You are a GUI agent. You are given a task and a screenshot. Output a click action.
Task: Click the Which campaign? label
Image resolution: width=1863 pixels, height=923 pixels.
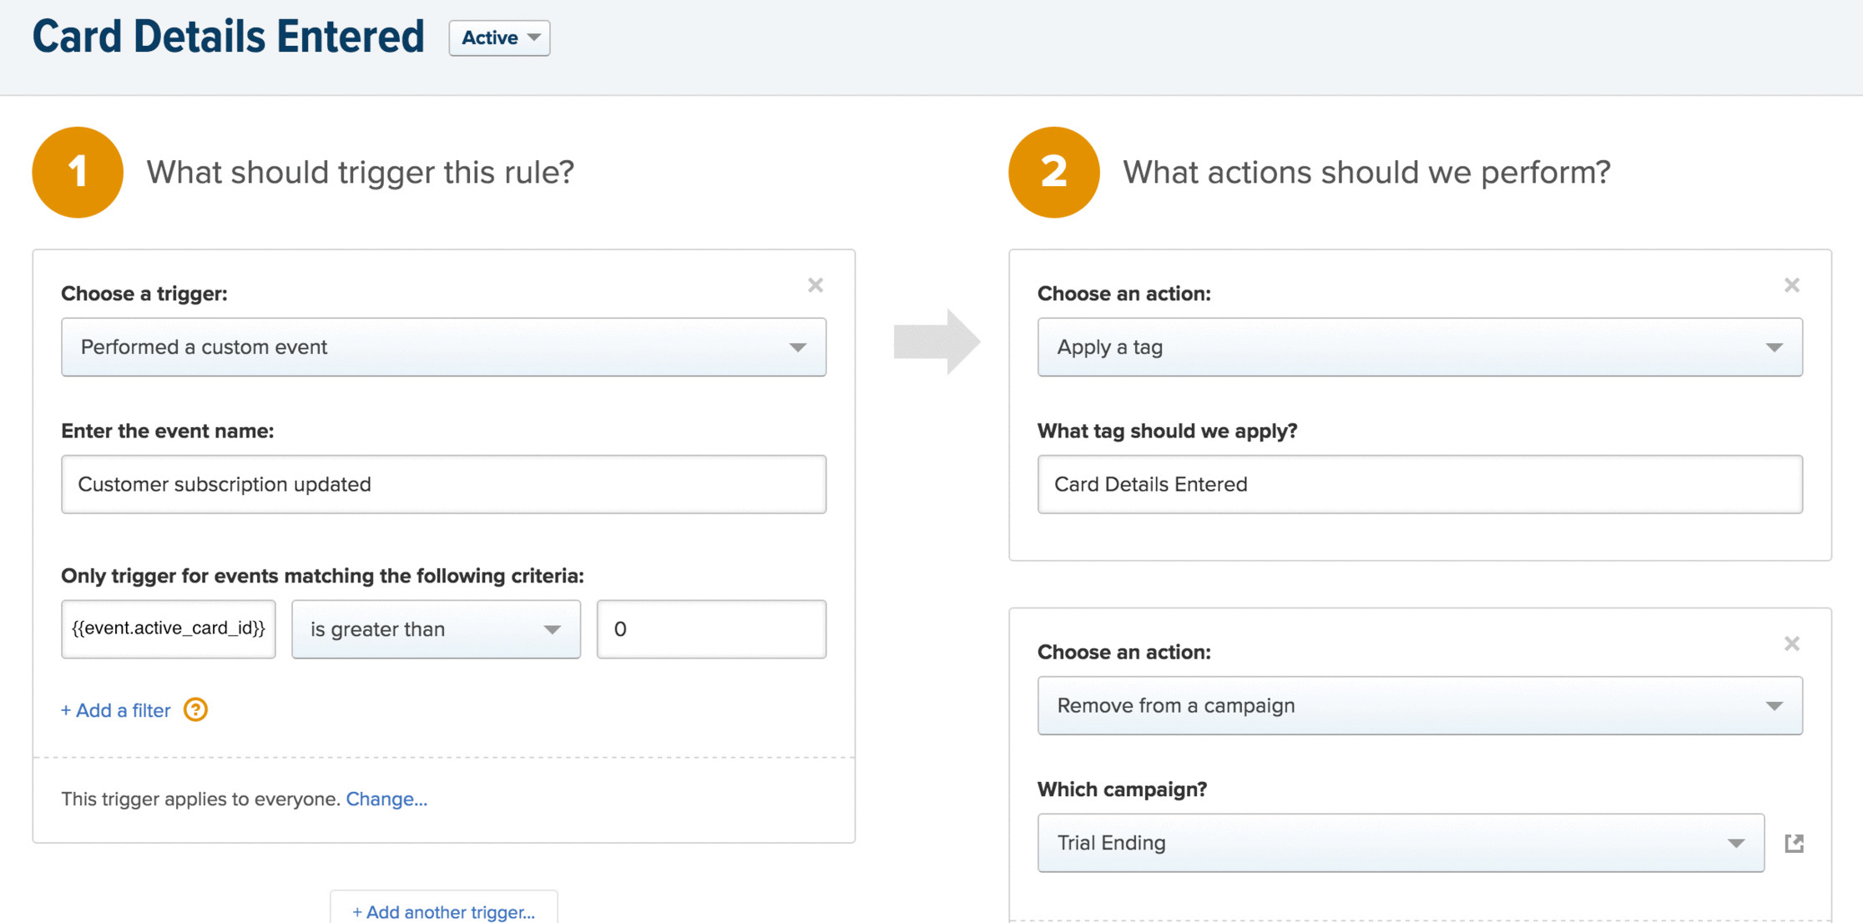click(1122, 789)
